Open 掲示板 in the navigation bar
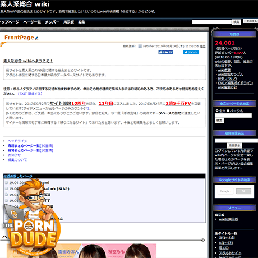This screenshot has width=258, height=258. click(x=68, y=22)
